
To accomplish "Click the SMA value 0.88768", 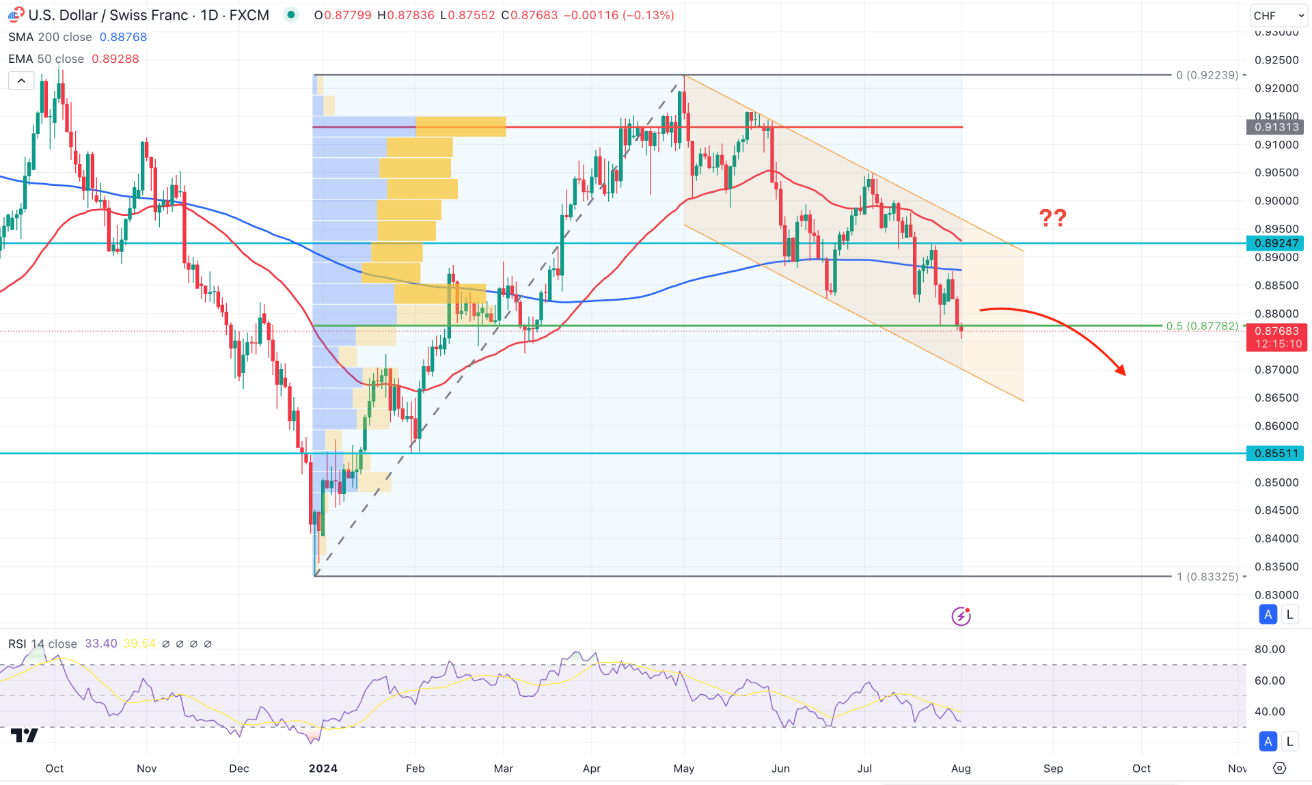I will [123, 37].
